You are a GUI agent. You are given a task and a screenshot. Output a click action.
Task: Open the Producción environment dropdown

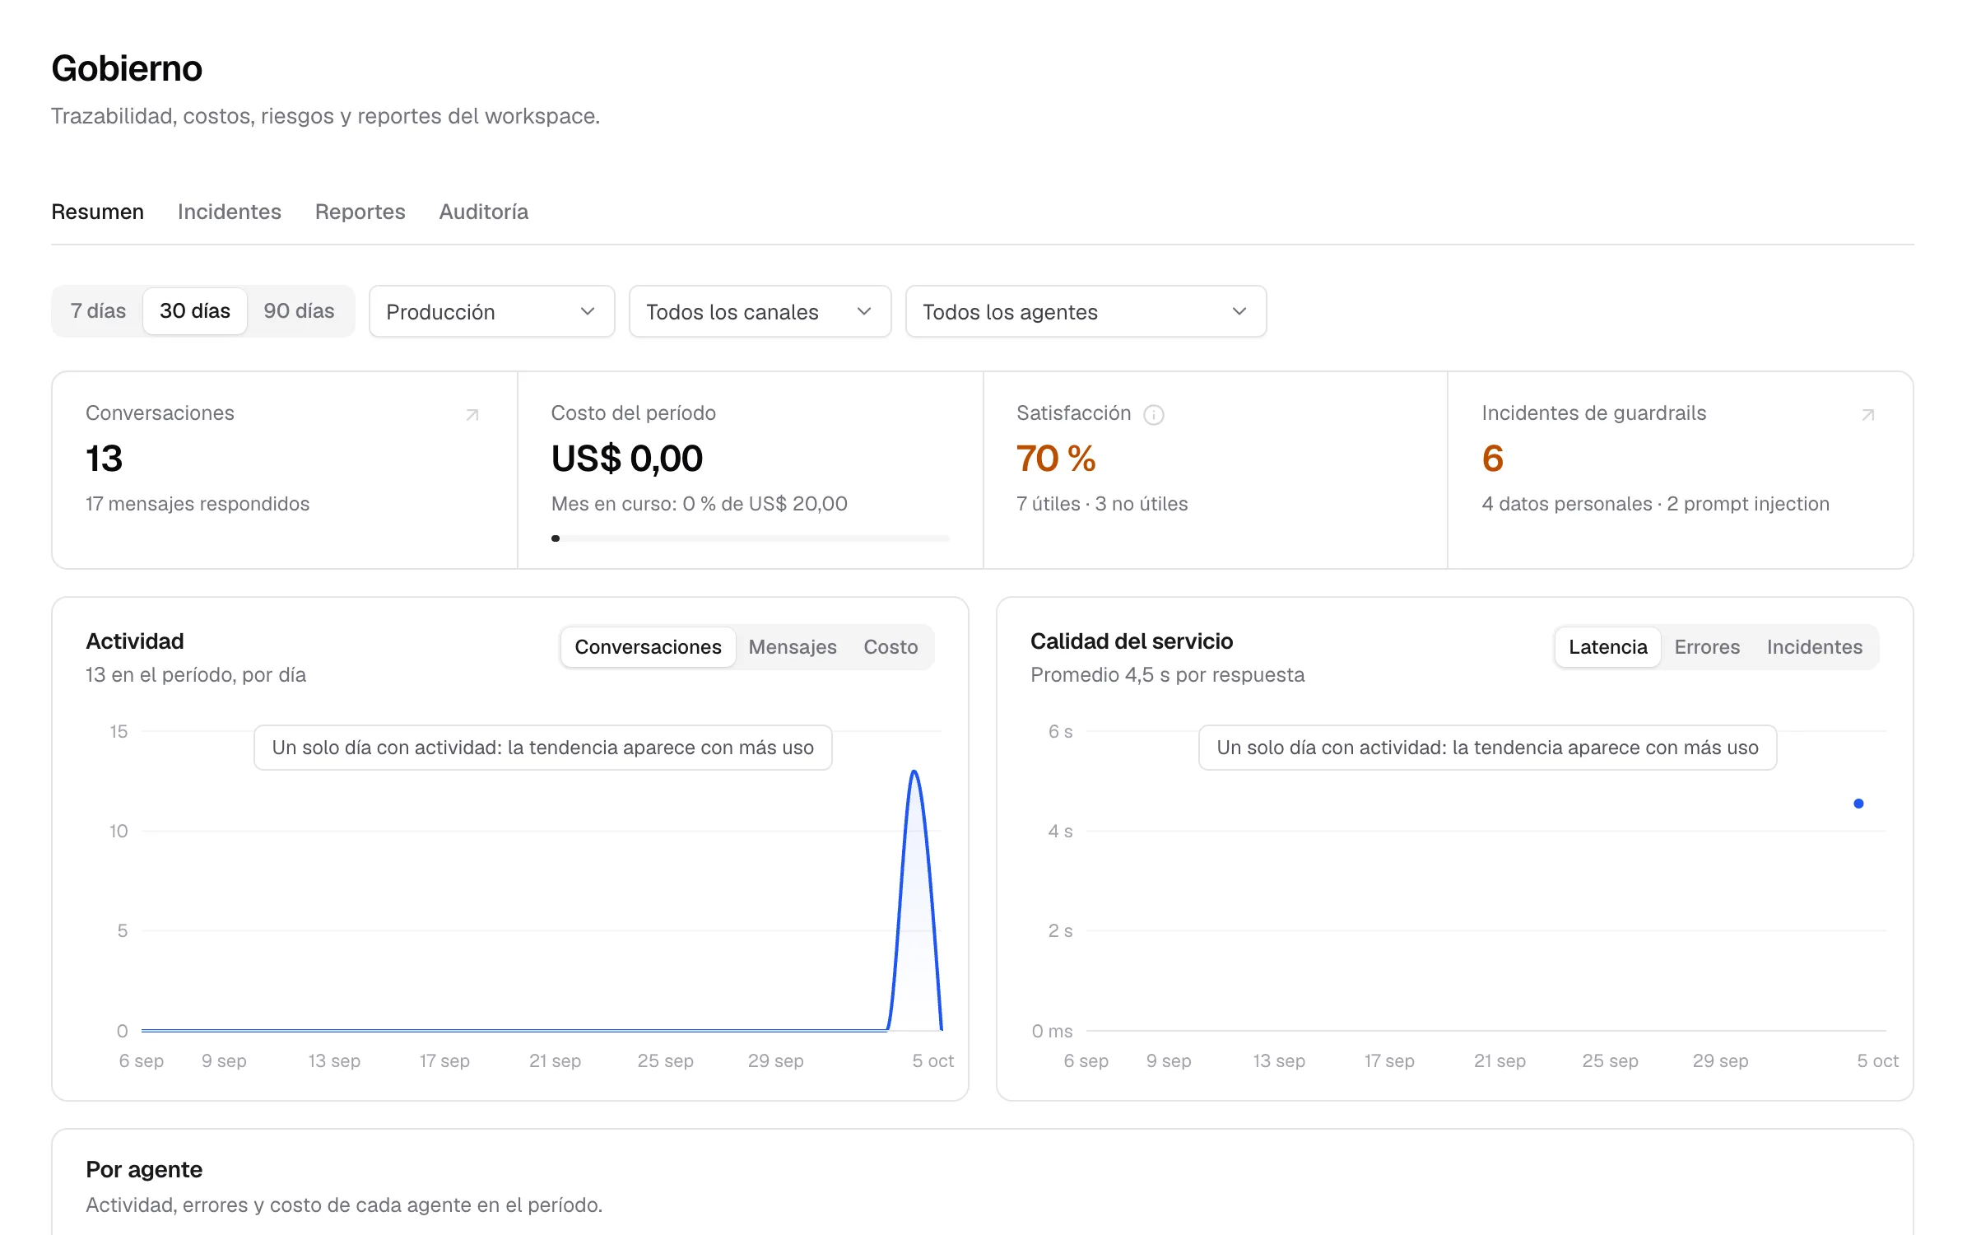tap(491, 312)
